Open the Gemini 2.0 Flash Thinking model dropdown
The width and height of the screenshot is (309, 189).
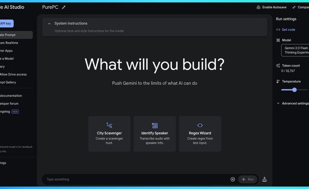[x=295, y=50]
